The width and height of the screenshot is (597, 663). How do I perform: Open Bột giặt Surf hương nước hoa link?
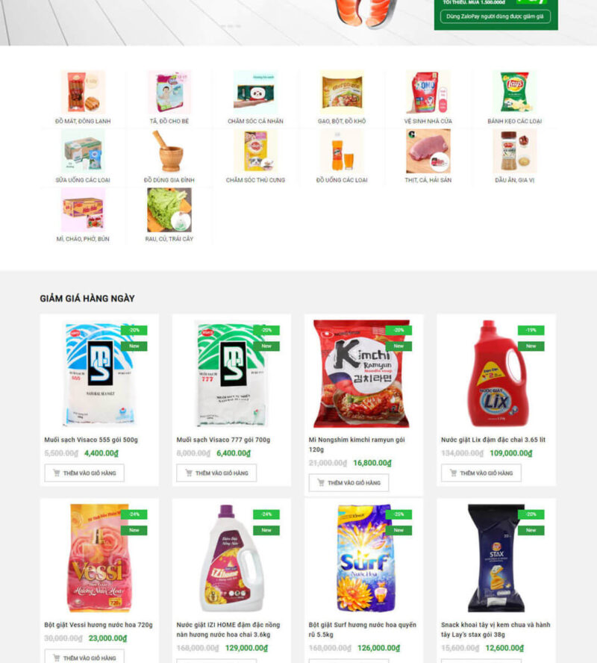coord(363,629)
